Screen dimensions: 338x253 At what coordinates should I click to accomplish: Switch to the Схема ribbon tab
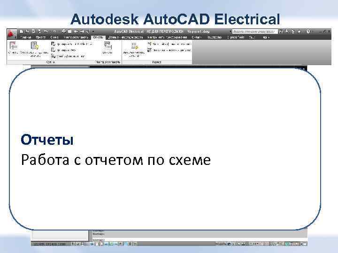pos(54,37)
